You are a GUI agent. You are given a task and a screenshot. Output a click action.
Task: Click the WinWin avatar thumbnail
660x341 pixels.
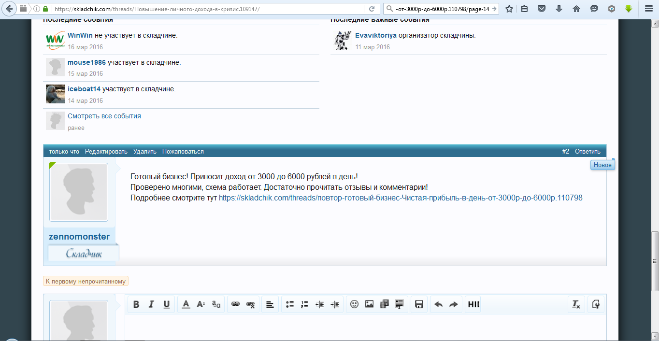point(55,40)
